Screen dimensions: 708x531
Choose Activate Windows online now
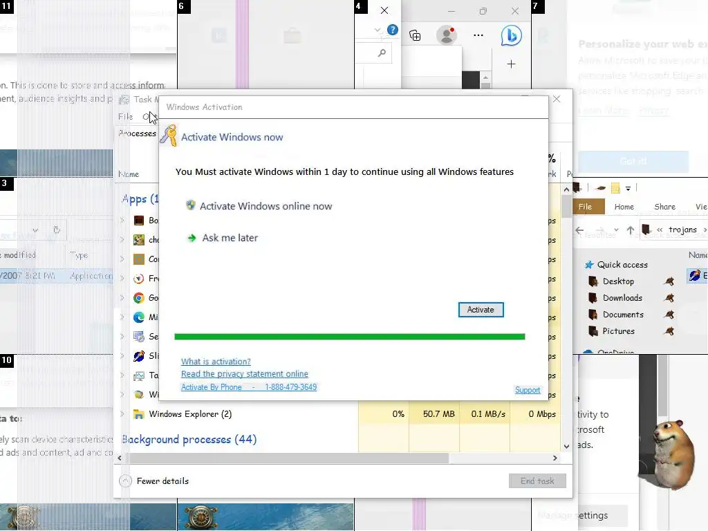(265, 206)
